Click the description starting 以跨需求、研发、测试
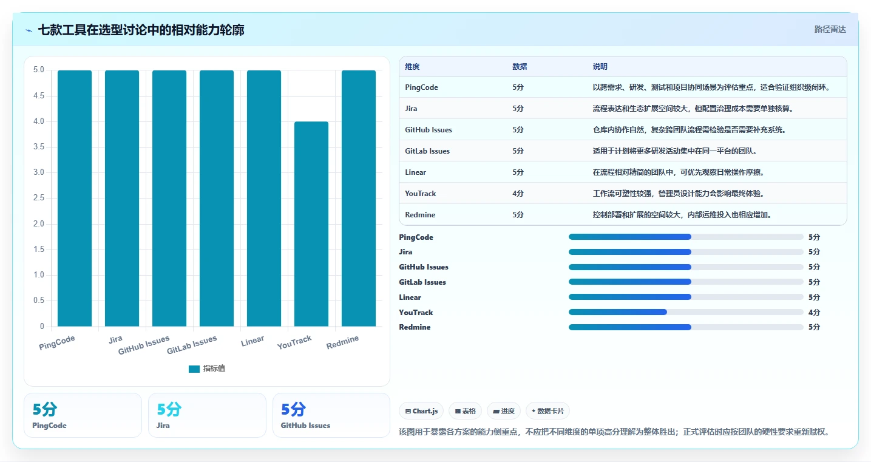The image size is (871, 462). (711, 87)
